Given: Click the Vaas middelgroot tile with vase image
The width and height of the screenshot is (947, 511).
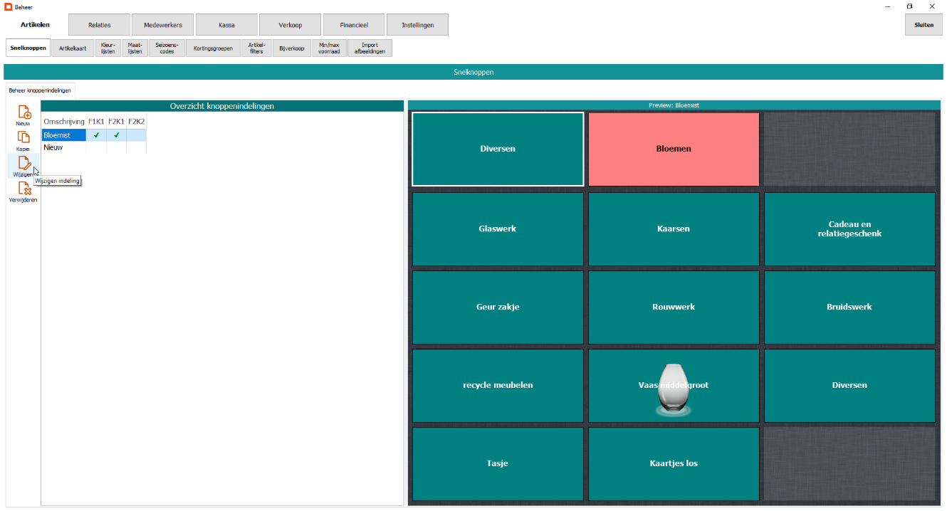Looking at the screenshot, I should (x=674, y=386).
